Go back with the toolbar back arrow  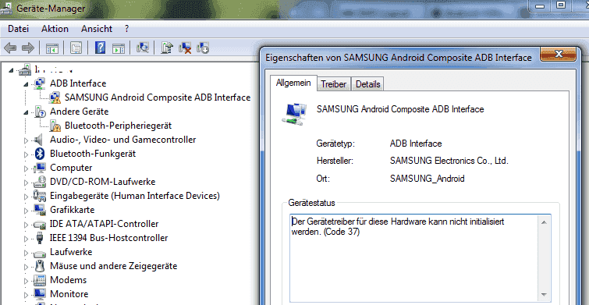10,48
